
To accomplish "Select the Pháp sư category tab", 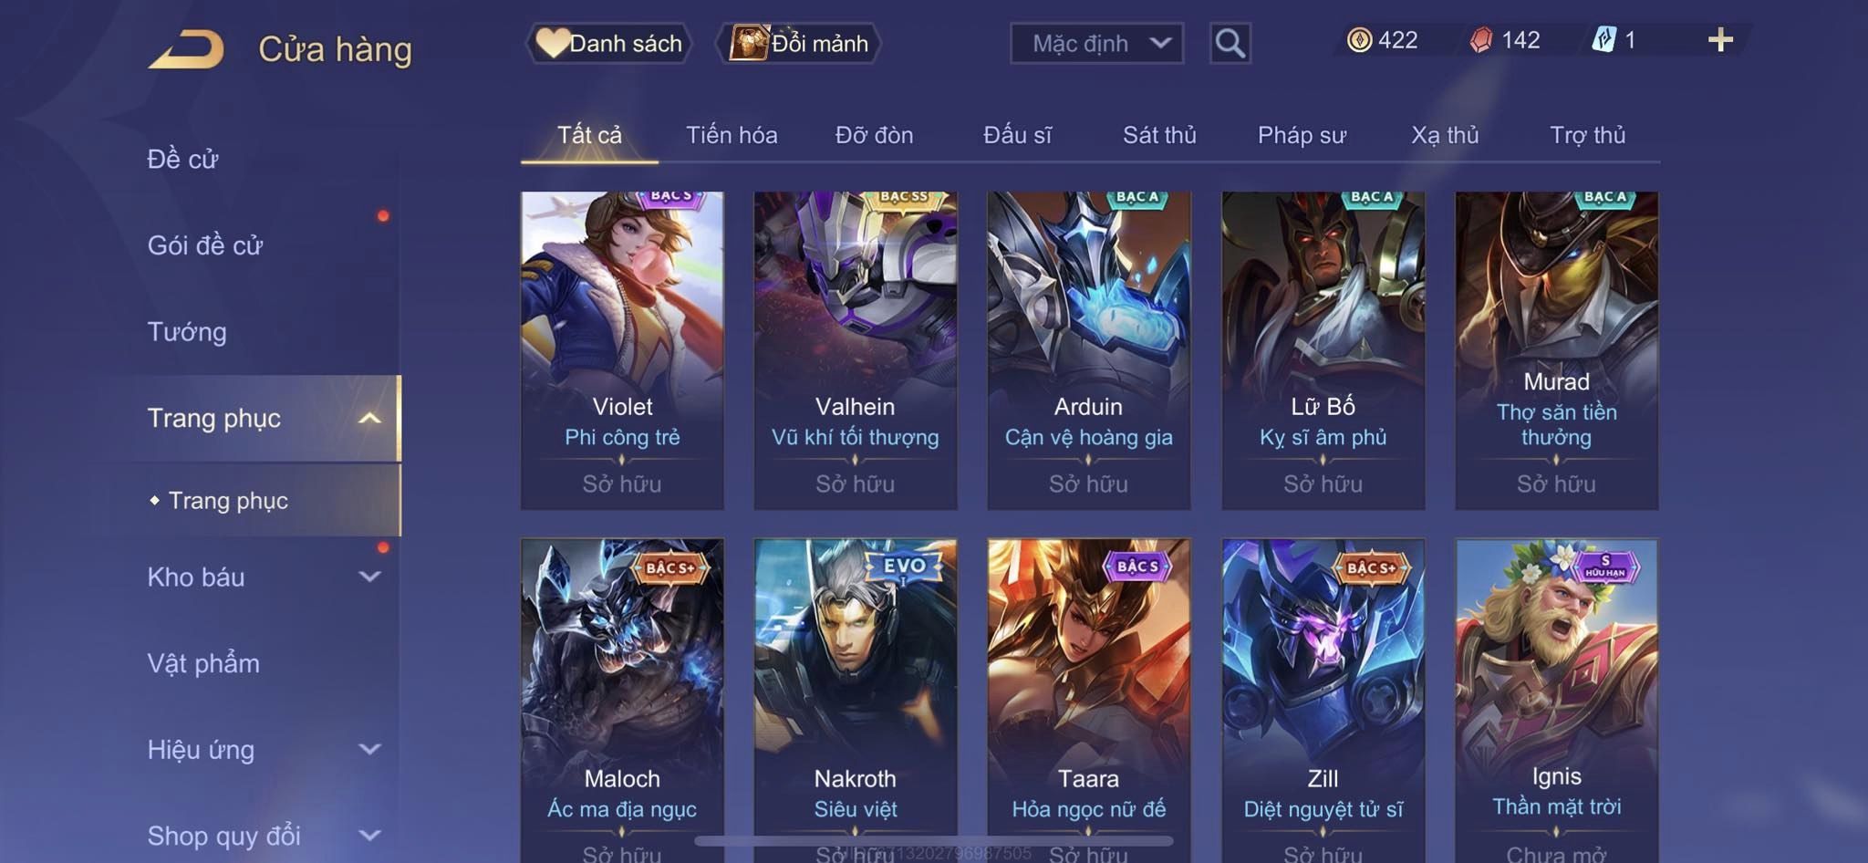I will coord(1302,135).
